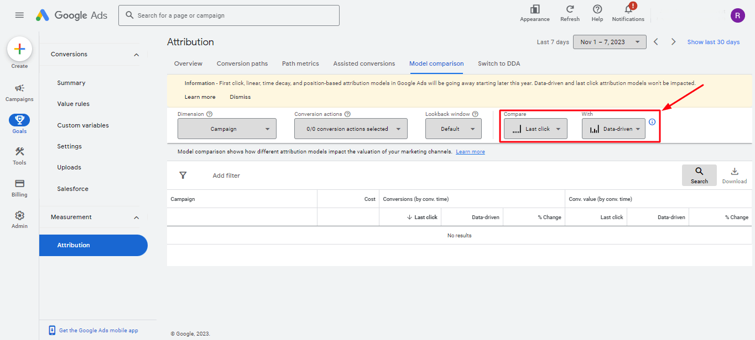Open the account avatar R
The image size is (755, 340).
[737, 15]
